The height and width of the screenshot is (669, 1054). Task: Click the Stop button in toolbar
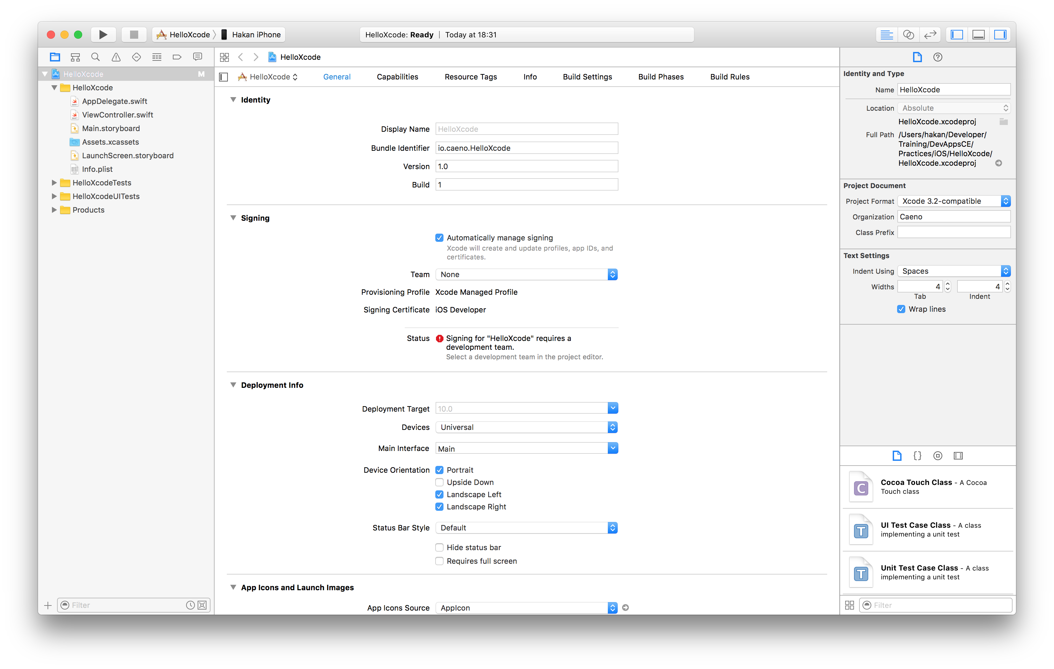point(134,35)
